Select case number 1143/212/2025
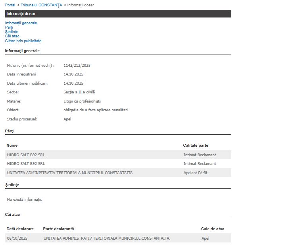Viewport: 294px width, 250px height. [77, 66]
